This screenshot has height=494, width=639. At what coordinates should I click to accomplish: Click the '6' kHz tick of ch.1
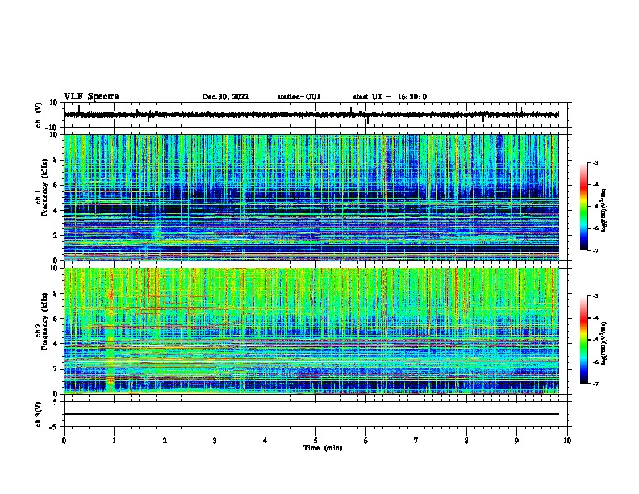56,186
